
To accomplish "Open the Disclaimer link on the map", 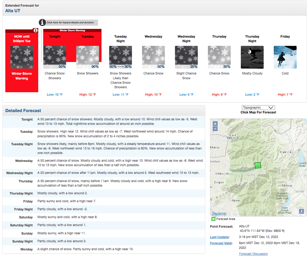I will 219,213.
